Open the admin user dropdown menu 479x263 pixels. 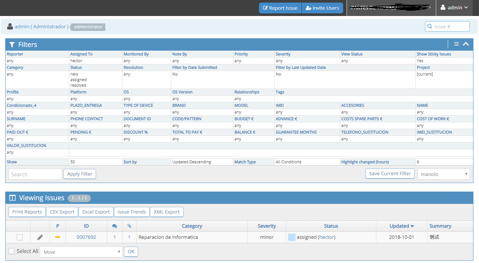[454, 8]
